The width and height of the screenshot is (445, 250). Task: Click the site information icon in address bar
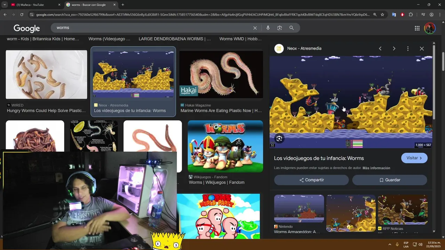point(32,15)
